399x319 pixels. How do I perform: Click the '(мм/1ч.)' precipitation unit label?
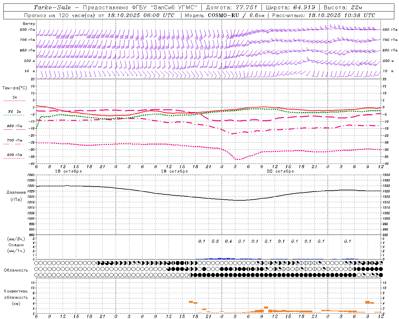[16, 251]
